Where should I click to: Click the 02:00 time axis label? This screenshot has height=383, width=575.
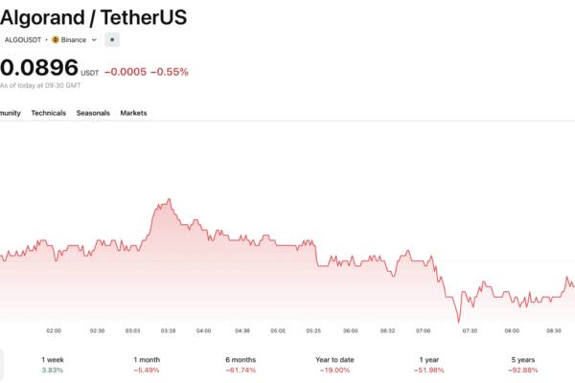54,330
